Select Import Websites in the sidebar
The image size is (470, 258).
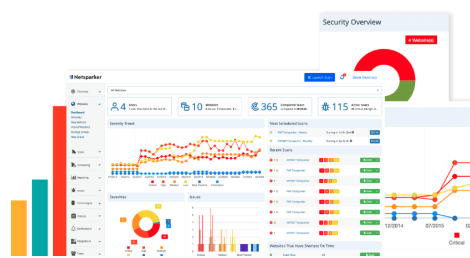(81, 127)
